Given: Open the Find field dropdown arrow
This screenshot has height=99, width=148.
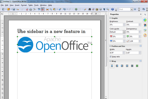Looking at the screenshot, I should pyautogui.click(x=132, y=9).
